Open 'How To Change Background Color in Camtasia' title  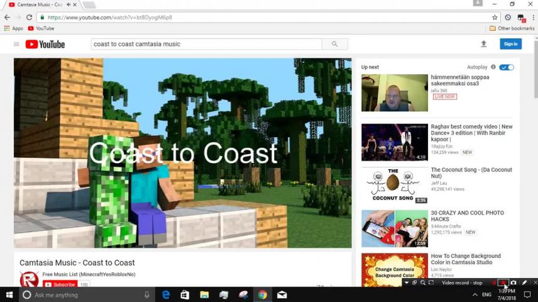(x=466, y=259)
